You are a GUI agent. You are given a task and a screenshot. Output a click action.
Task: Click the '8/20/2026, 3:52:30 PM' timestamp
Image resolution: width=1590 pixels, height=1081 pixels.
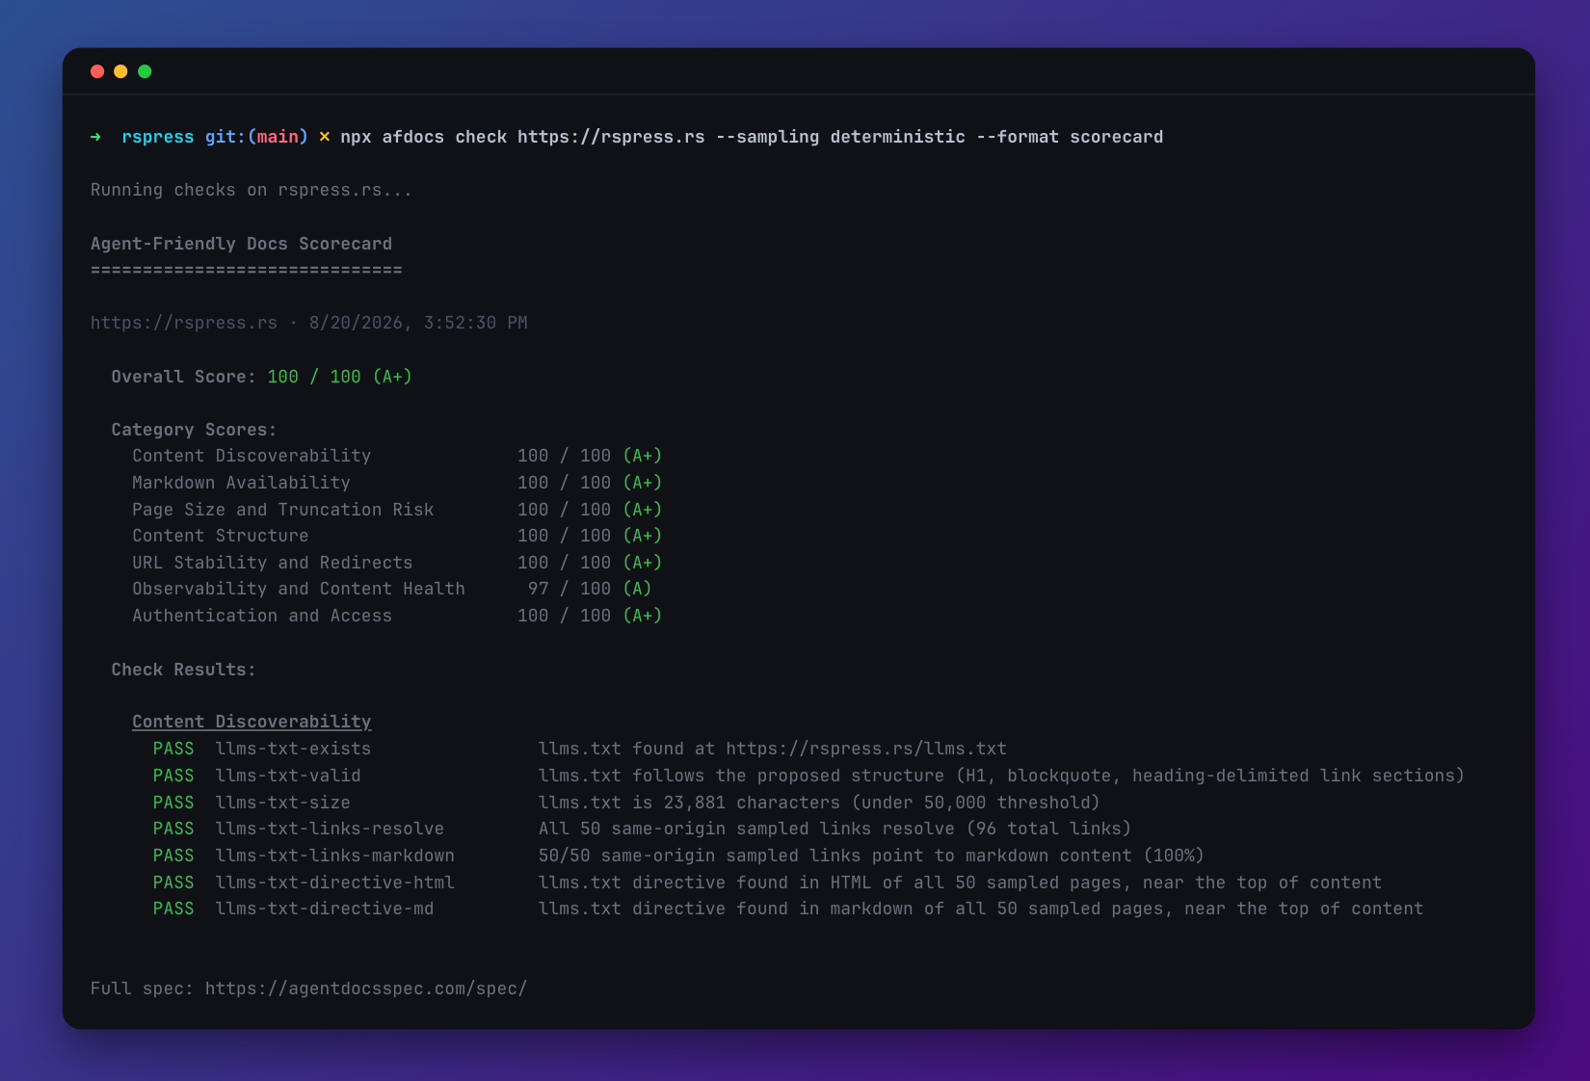pyautogui.click(x=418, y=323)
